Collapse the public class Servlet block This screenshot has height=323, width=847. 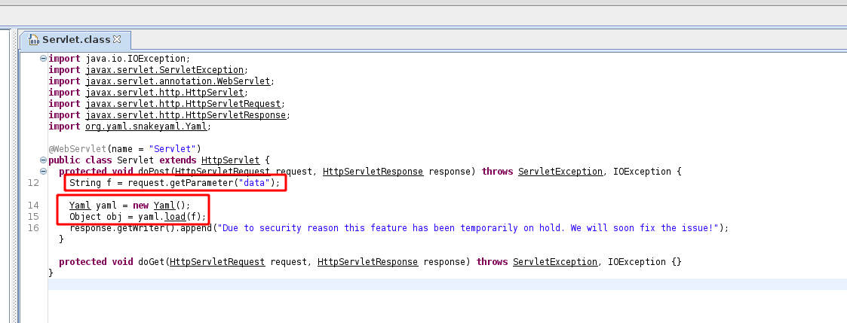[x=43, y=160]
